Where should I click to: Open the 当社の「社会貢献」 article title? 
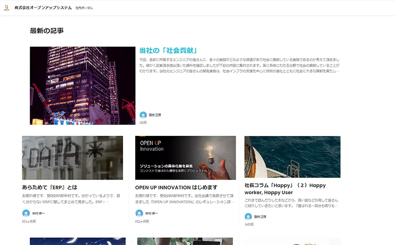(168, 50)
